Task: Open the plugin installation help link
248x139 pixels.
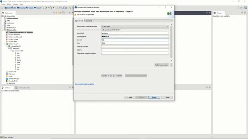Action: 84,84
